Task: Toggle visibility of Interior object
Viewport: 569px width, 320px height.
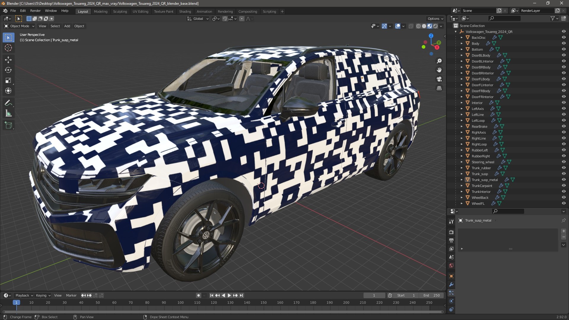Action: (564, 103)
